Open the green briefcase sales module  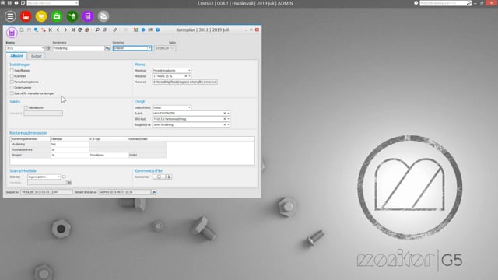click(57, 16)
